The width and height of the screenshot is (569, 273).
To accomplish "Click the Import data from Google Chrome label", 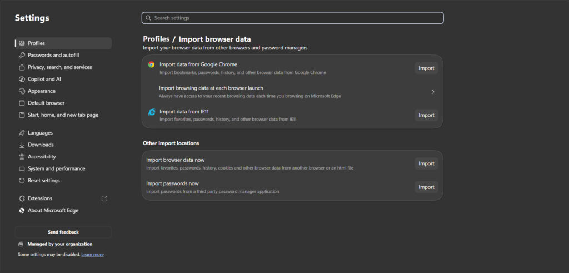I will point(198,64).
